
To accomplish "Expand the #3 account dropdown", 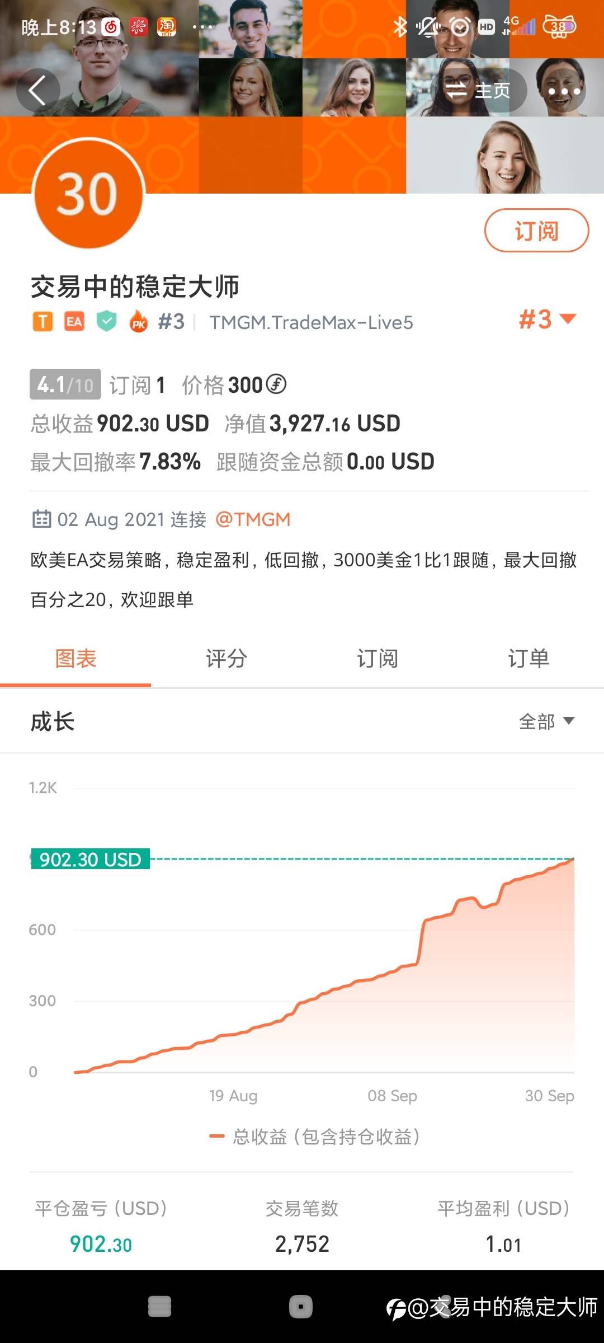I will [547, 320].
